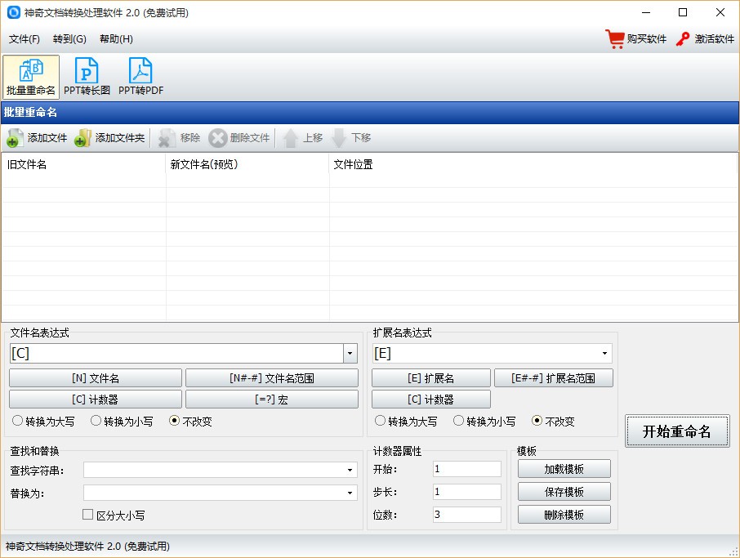The width and height of the screenshot is (740, 558).
Task: Insert the [N#-#] 文件名范围 tag button
Action: pos(272,378)
